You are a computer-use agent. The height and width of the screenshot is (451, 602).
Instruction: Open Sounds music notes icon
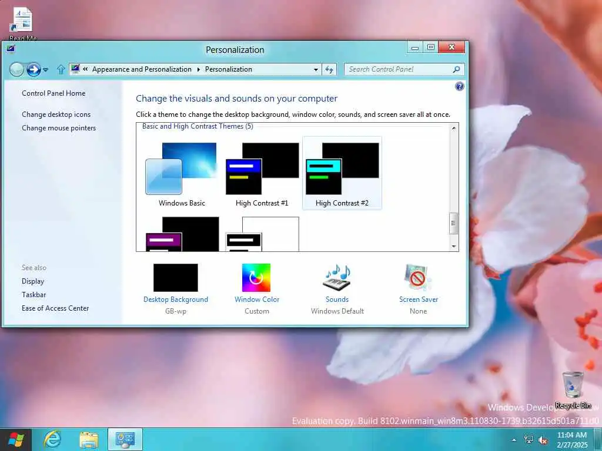pos(337,278)
